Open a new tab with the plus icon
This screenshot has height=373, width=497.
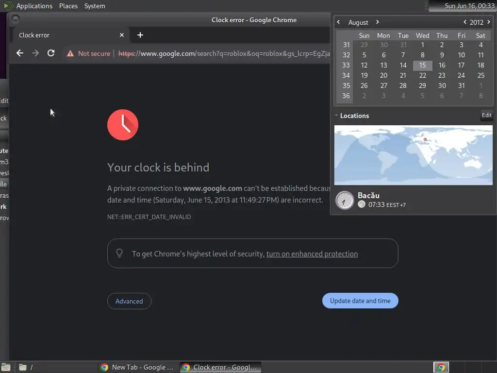[140, 35]
